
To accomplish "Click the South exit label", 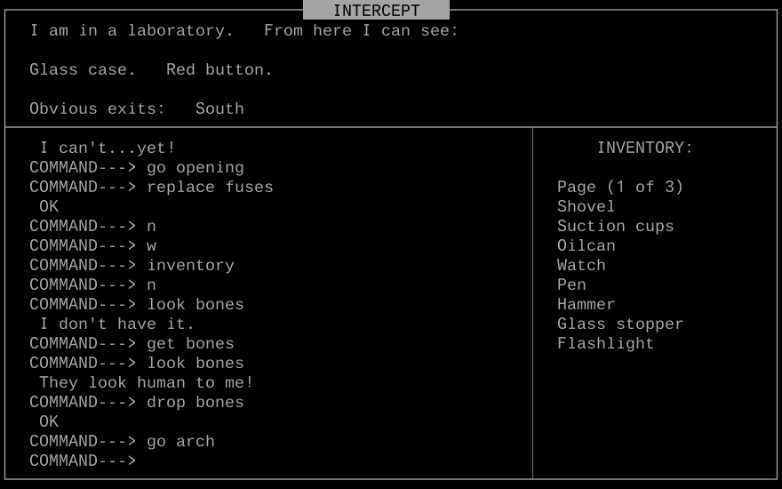I will point(219,108).
